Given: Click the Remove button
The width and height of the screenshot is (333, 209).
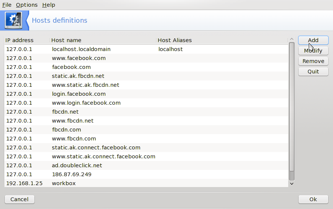Looking at the screenshot, I should (x=313, y=61).
